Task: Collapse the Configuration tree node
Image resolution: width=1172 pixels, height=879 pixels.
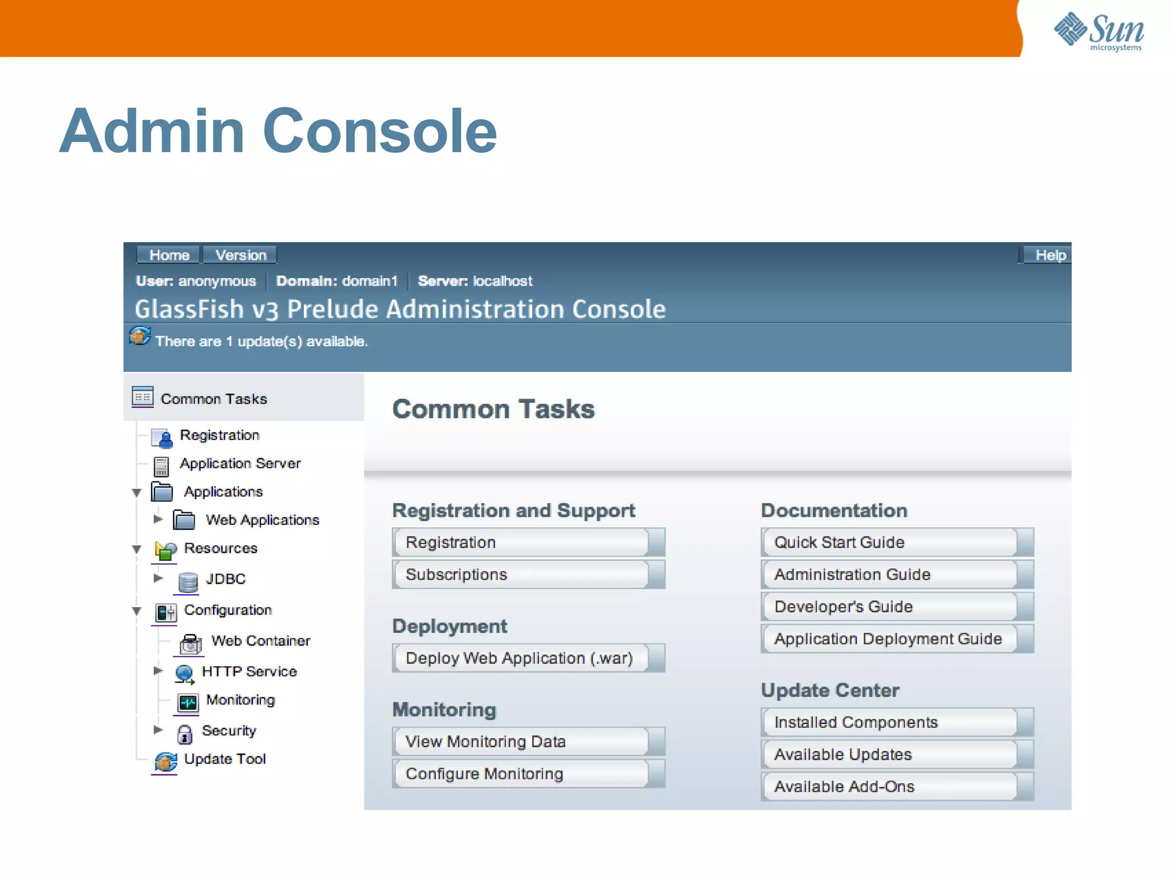Action: coord(137,611)
